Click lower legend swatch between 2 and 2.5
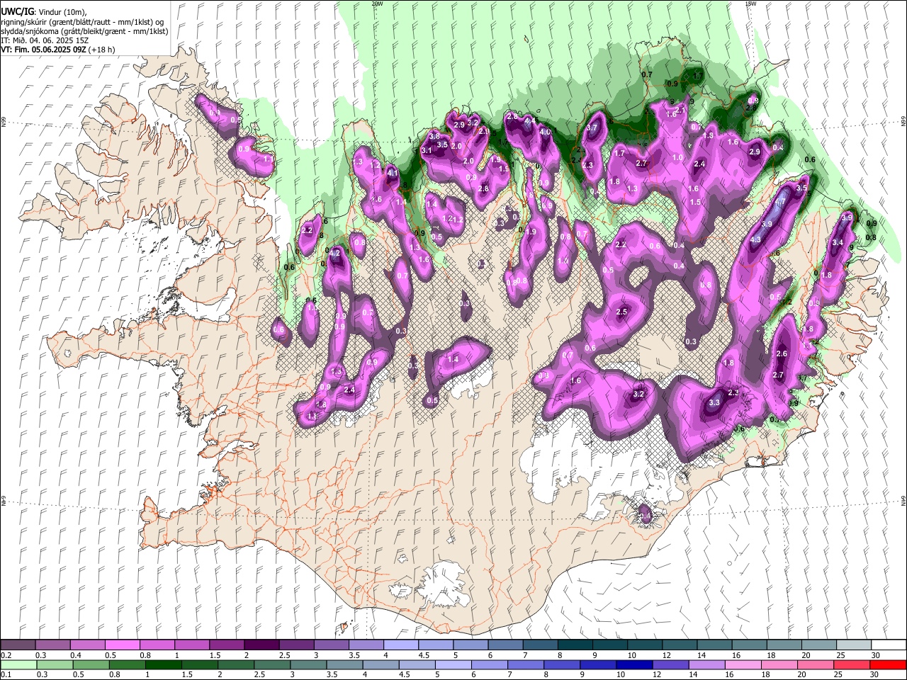 (x=235, y=664)
